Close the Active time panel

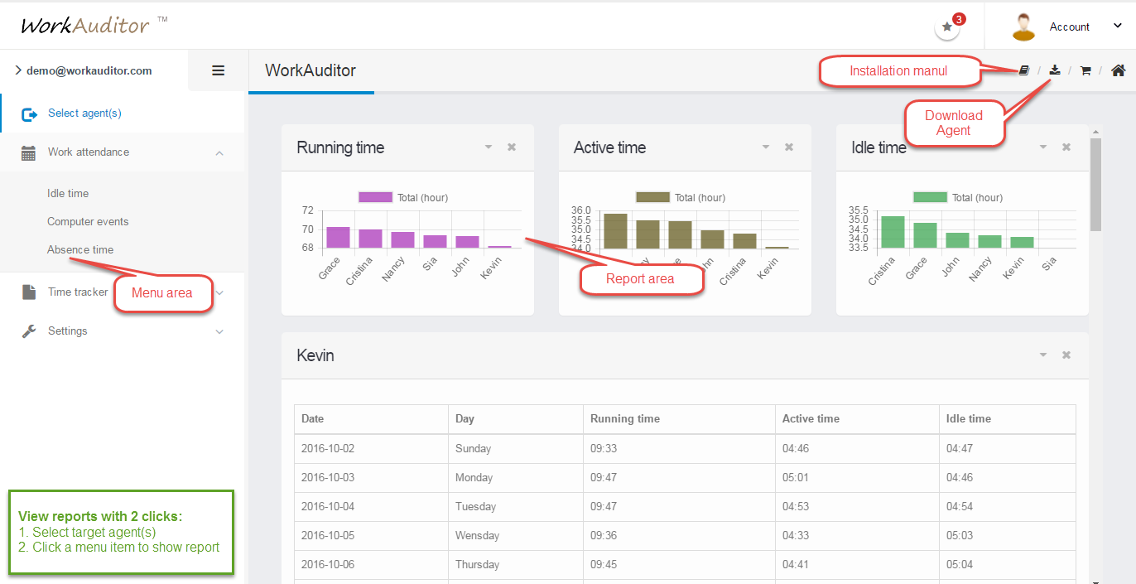pyautogui.click(x=789, y=147)
